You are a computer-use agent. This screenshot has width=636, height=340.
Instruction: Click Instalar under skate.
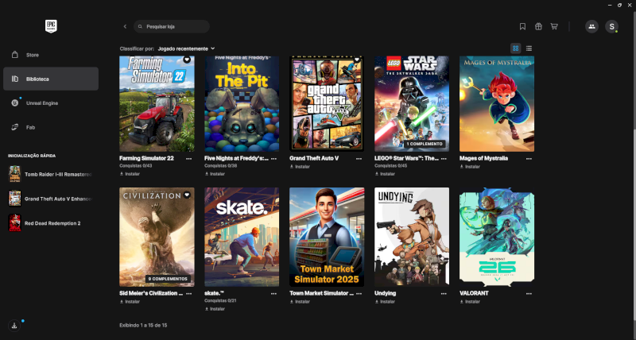(215, 309)
